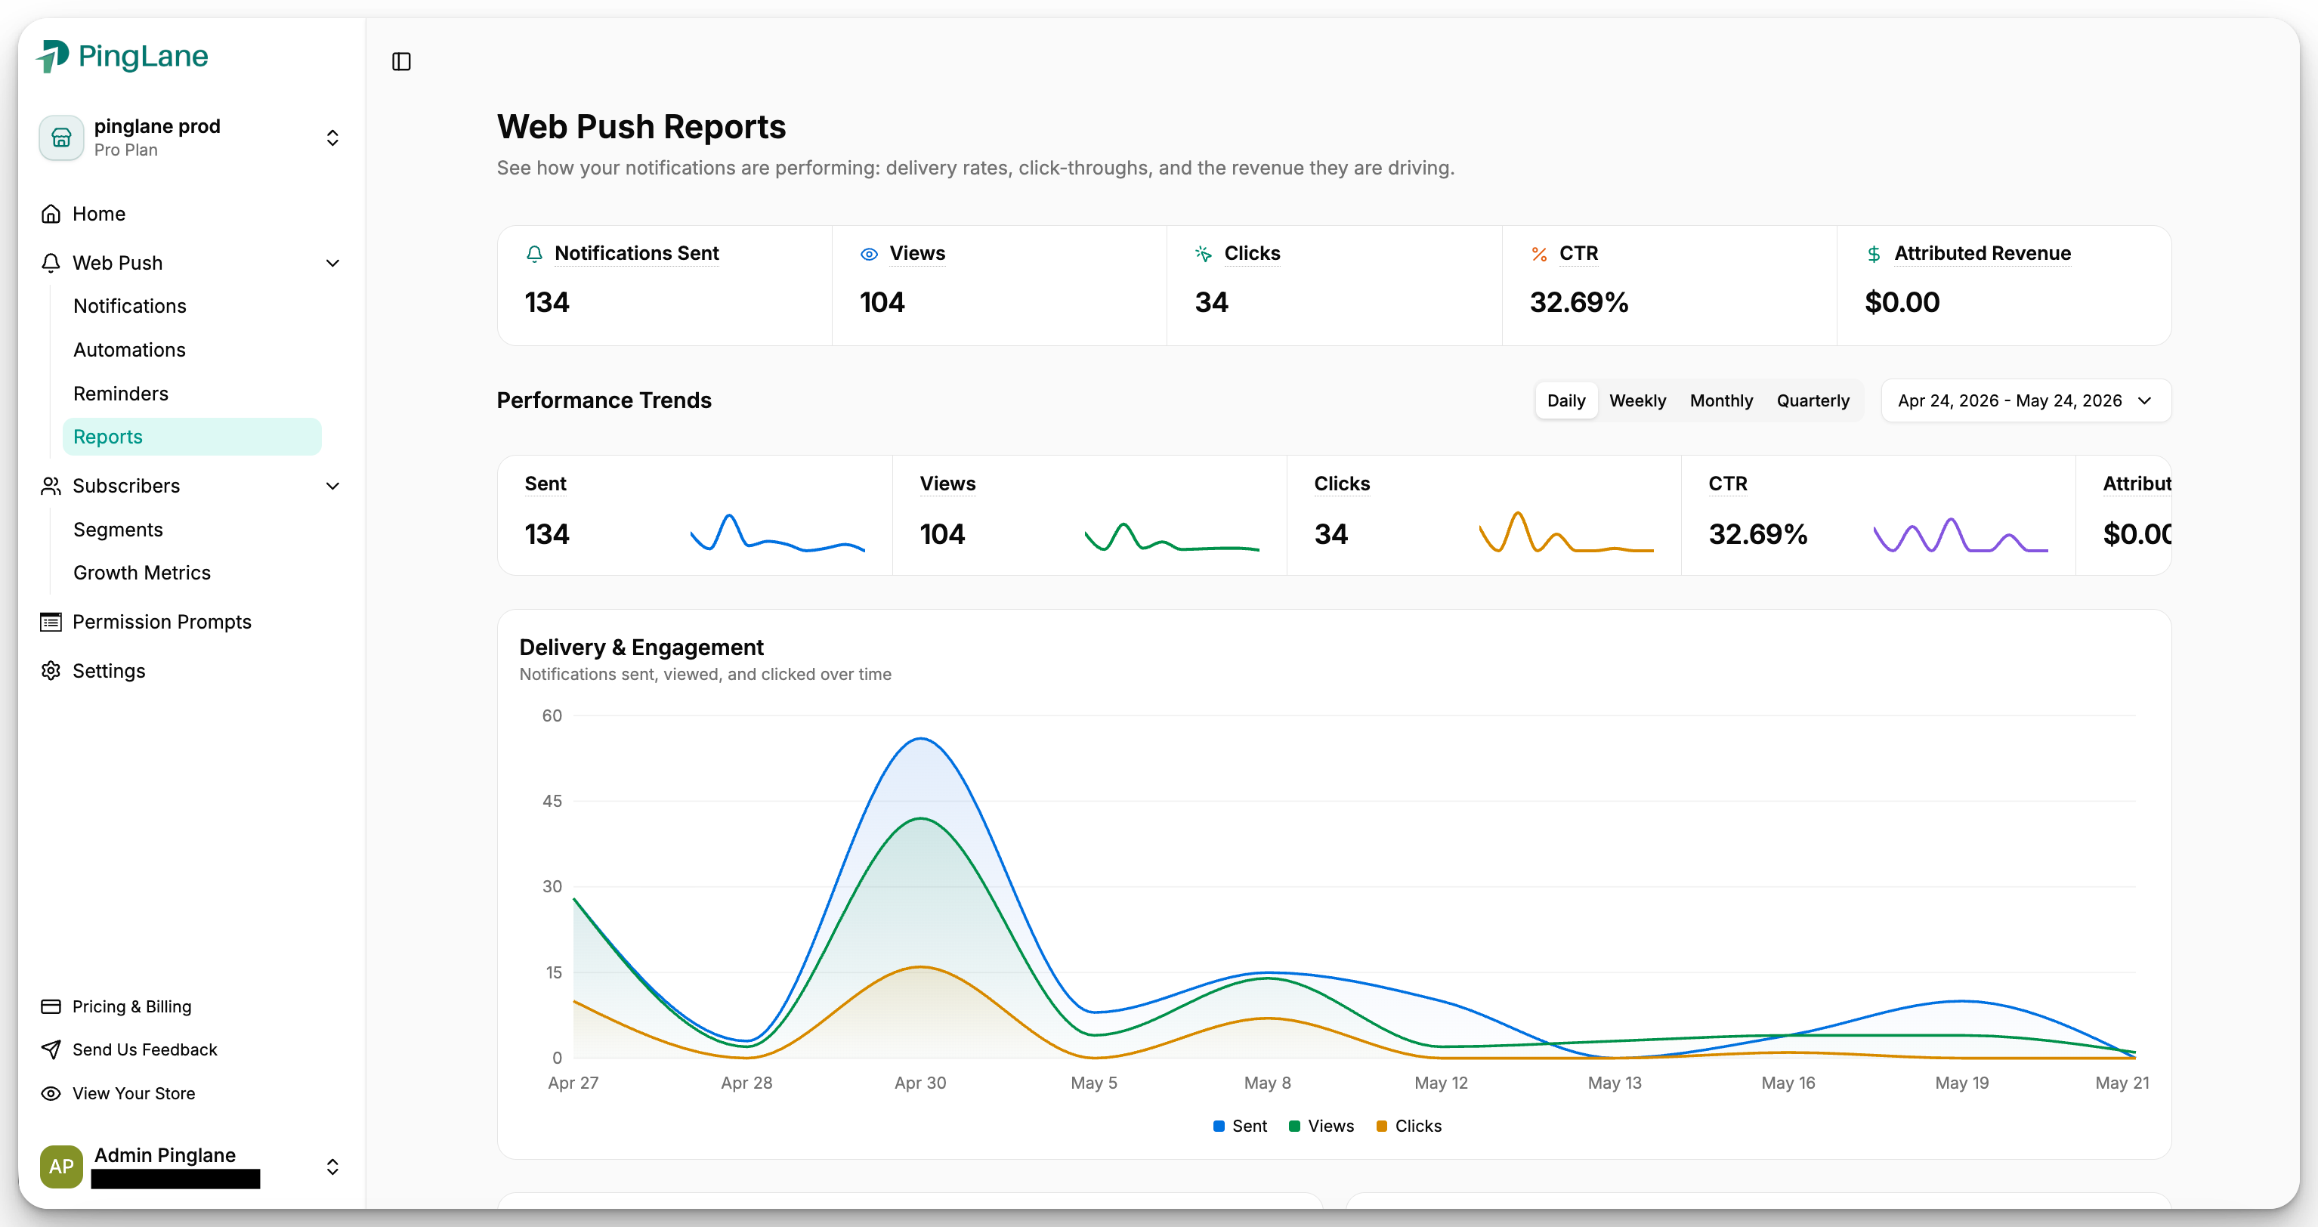Go to Home in the sidebar
This screenshot has width=2318, height=1227.
point(190,214)
